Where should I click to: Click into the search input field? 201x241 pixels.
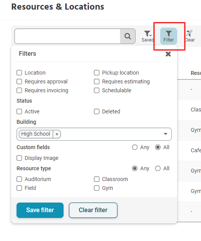[x=67, y=36]
